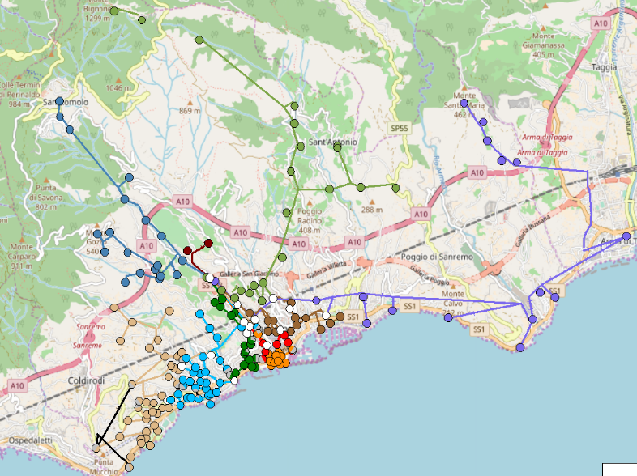Select the purple node at the far right edge

point(626,236)
